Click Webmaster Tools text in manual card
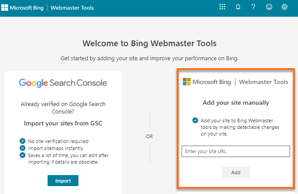The image size is (298, 194). tap(264, 82)
